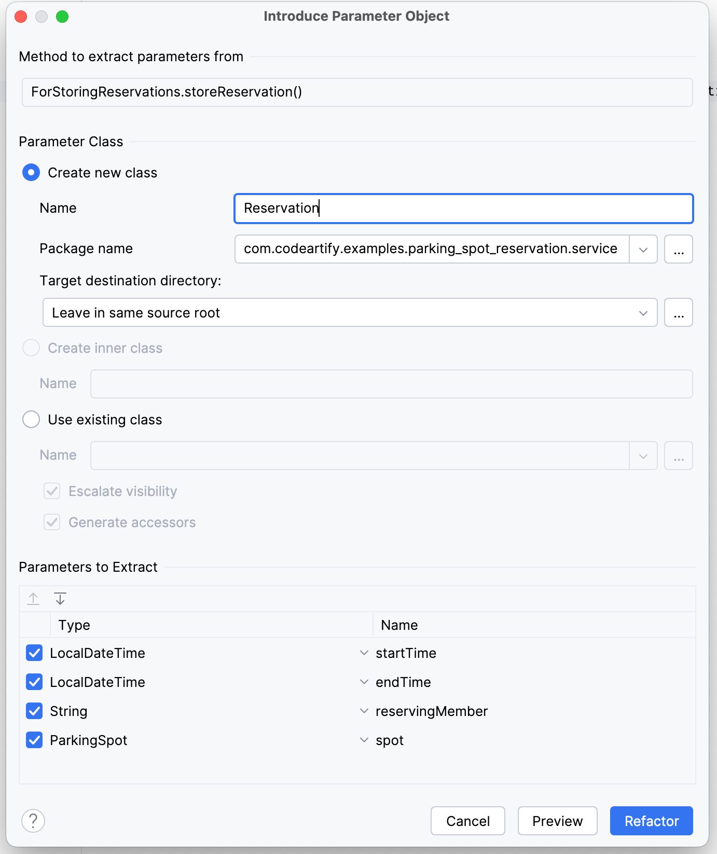Viewport: 717px width, 854px height.
Task: Select the spot name cell
Action: [534, 740]
